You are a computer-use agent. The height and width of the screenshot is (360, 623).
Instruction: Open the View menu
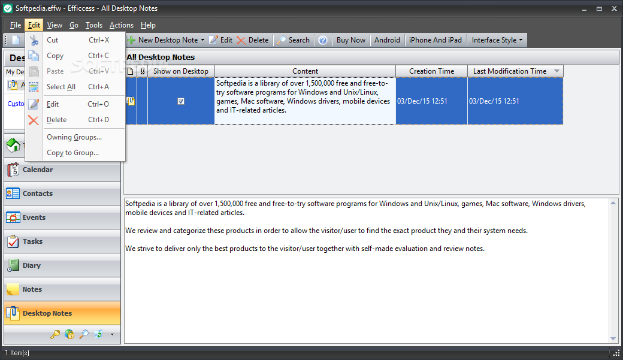pos(55,25)
